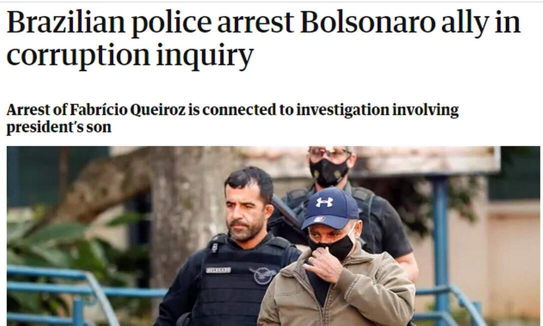Open the article's main arrest photo
Viewport: 543px width, 326px height.
point(273,236)
